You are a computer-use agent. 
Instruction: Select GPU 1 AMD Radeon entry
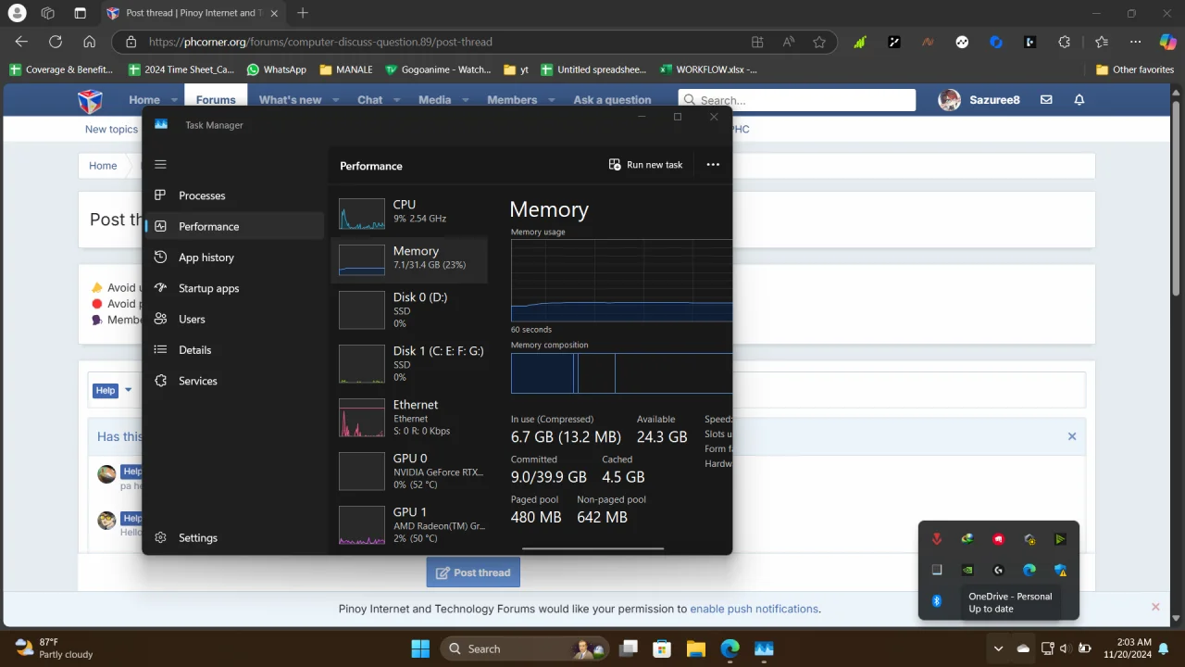(409, 524)
